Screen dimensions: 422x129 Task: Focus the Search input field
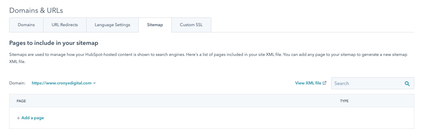366,84
